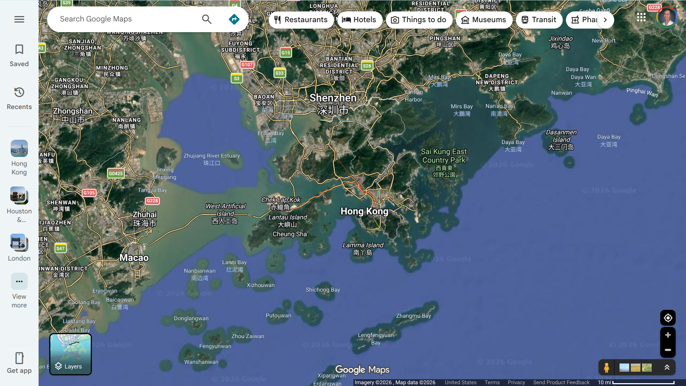This screenshot has height=386, width=686.
Task: Click the search magnifier icon
Action: coord(207,19)
